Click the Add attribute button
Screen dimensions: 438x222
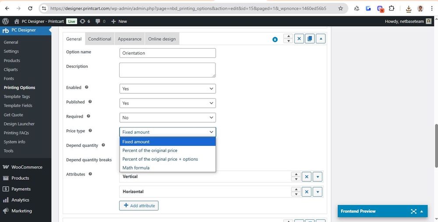[x=138, y=205]
